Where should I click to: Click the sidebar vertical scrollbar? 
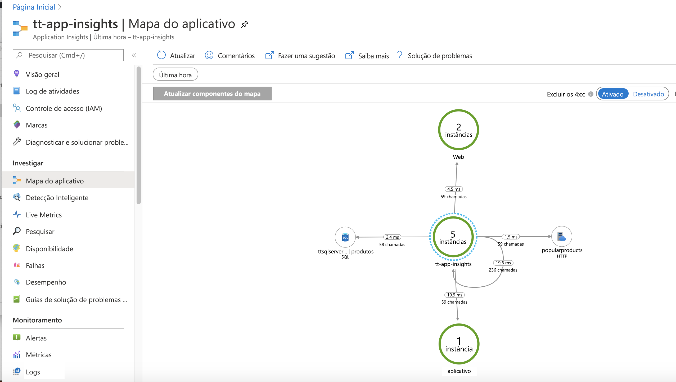pos(138,135)
